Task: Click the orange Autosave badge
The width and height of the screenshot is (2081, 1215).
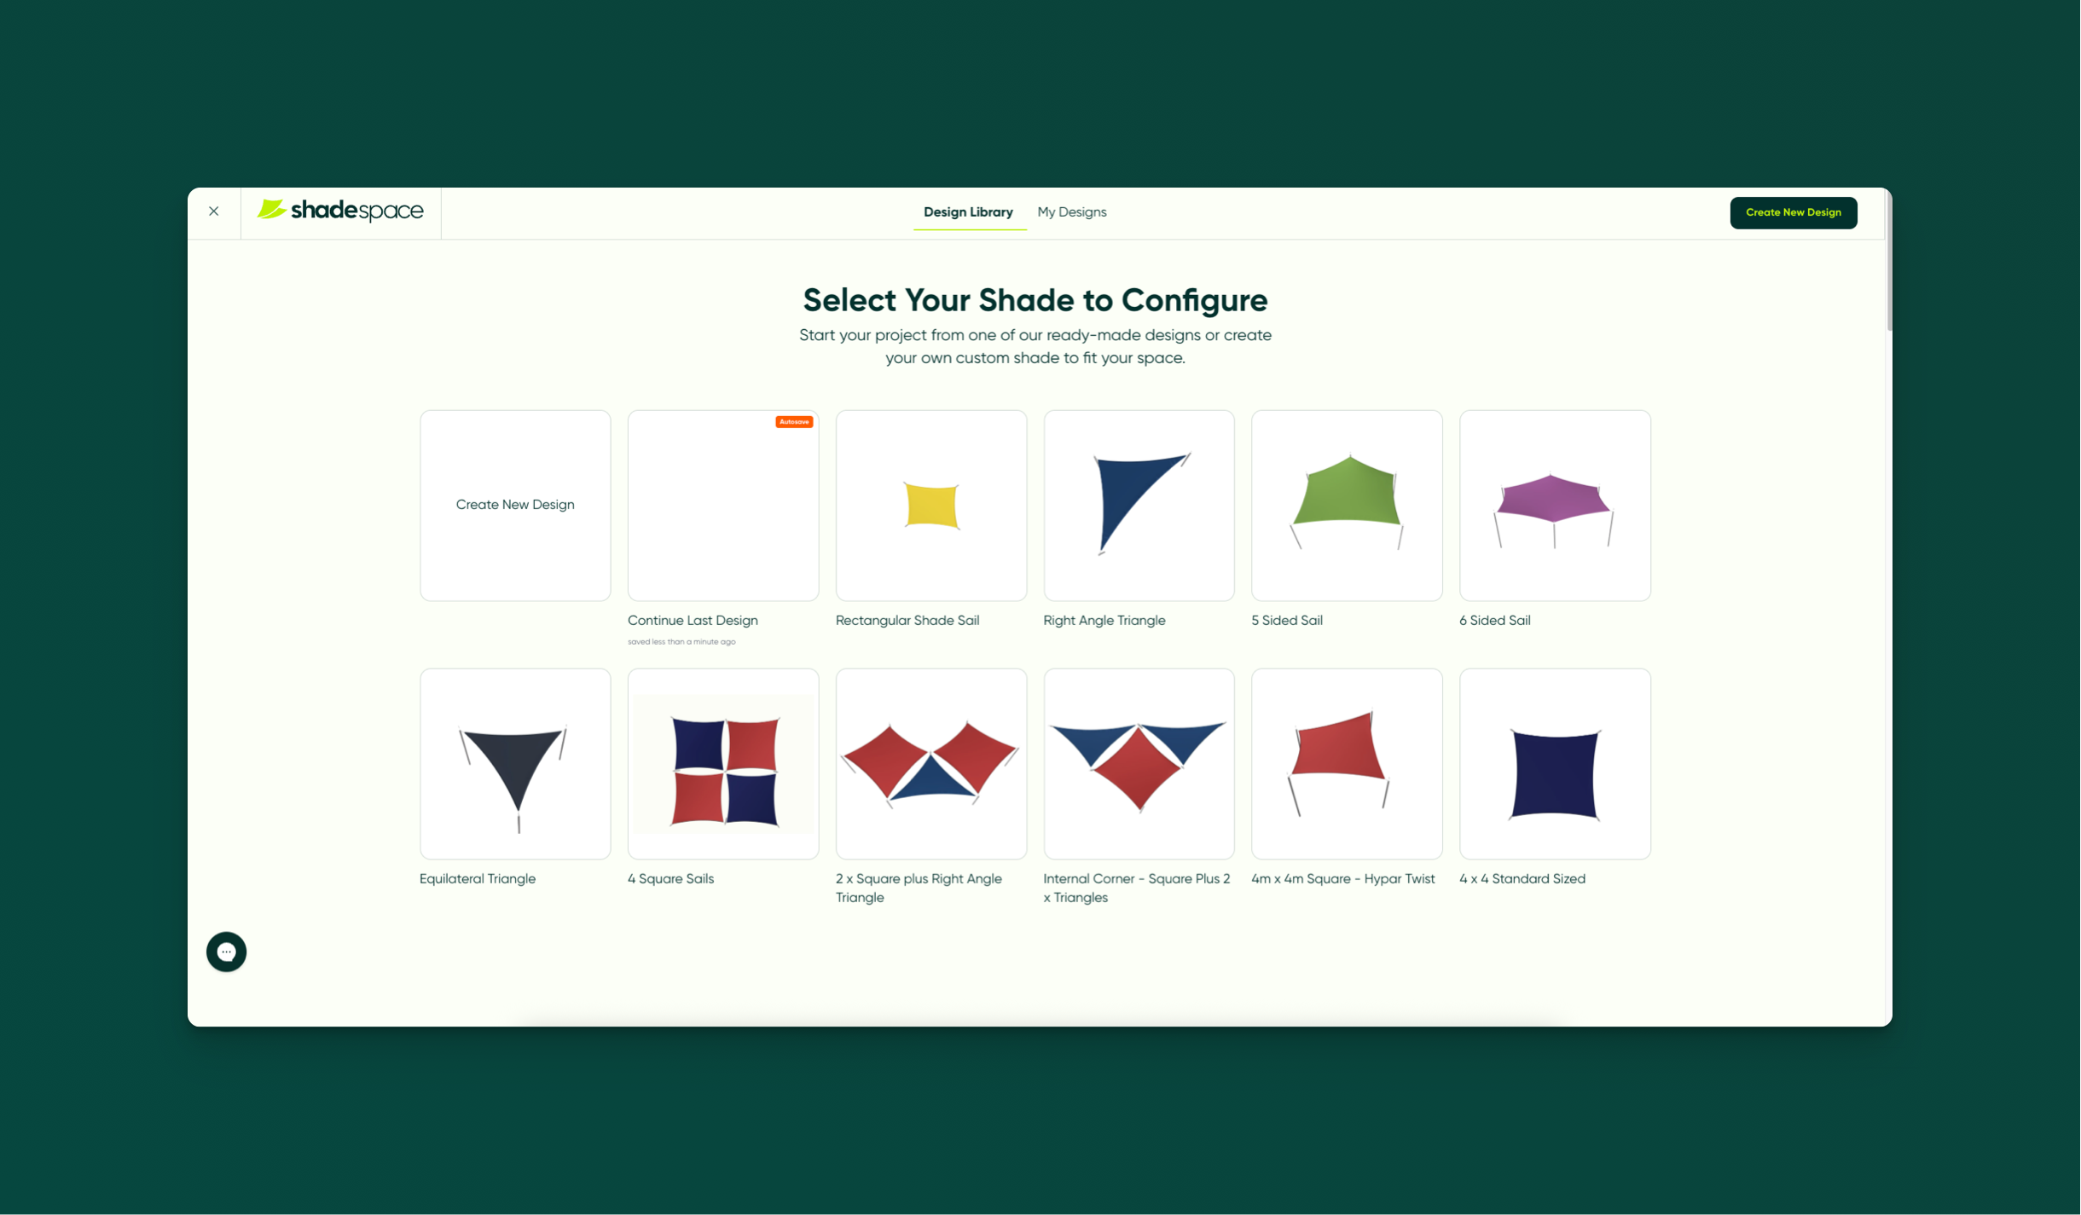Action: click(x=793, y=422)
